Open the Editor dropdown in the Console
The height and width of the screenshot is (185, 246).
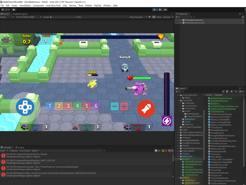(35, 151)
